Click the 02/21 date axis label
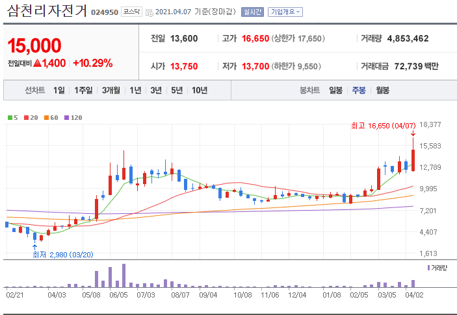Image resolution: width=457 pixels, height=315 pixels. pos(15,295)
